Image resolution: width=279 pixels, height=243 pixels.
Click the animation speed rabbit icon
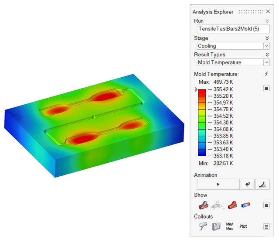pos(247,184)
